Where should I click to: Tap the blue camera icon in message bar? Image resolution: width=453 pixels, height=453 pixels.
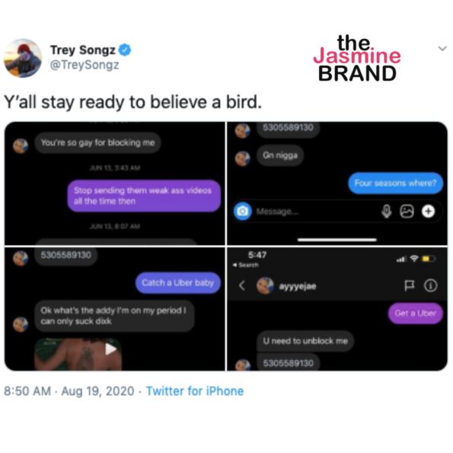click(242, 212)
